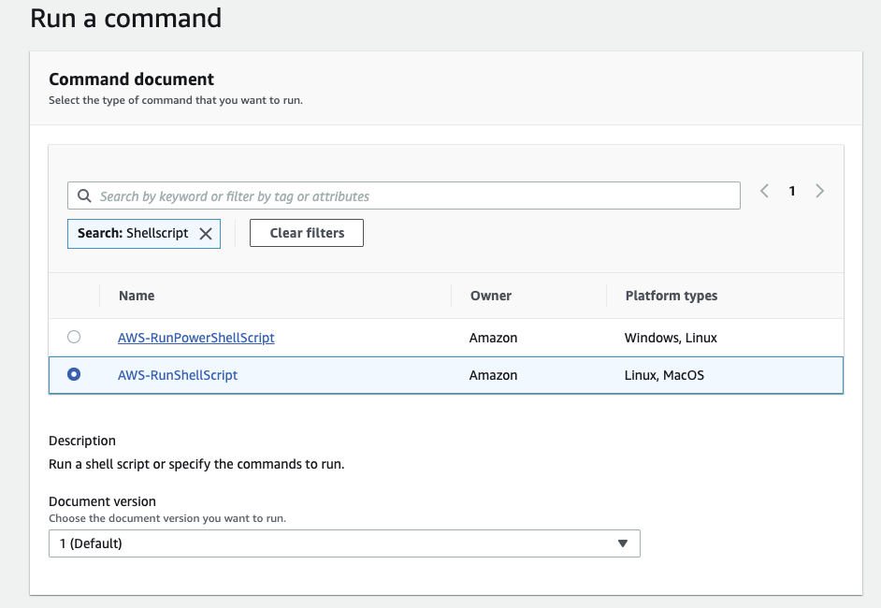The image size is (881, 608).
Task: Click the Owner column header
Action: pos(490,296)
